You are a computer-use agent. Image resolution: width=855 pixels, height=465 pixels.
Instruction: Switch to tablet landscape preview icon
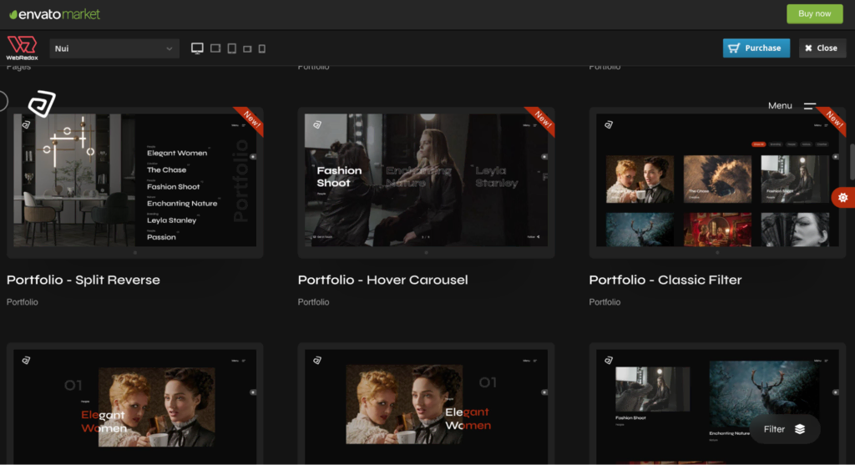coord(215,48)
